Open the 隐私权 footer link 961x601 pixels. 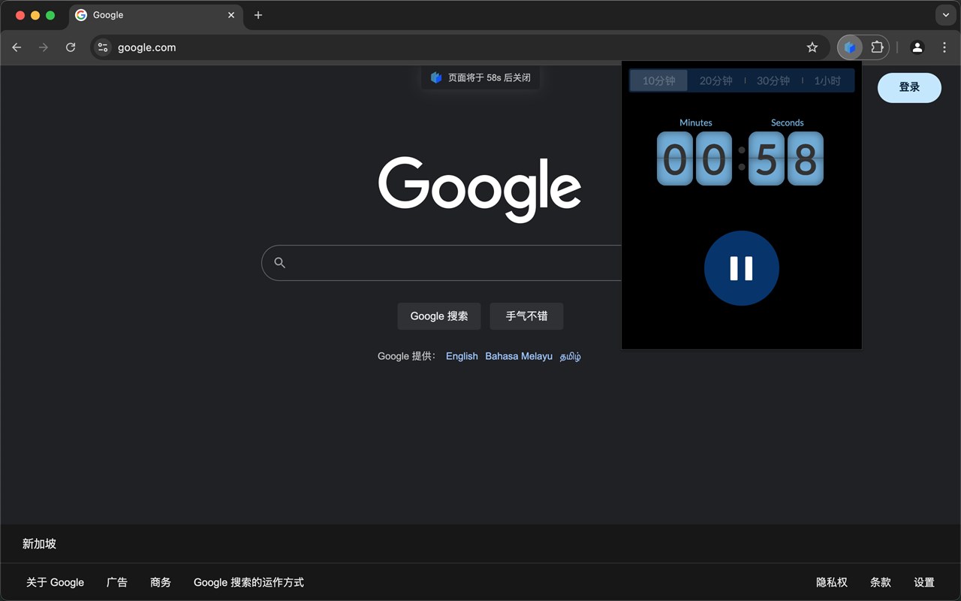click(x=832, y=582)
